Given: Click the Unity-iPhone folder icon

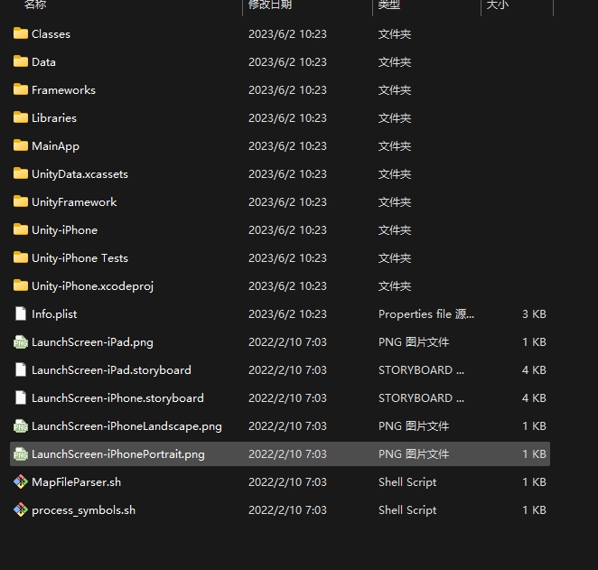Looking at the screenshot, I should point(21,229).
